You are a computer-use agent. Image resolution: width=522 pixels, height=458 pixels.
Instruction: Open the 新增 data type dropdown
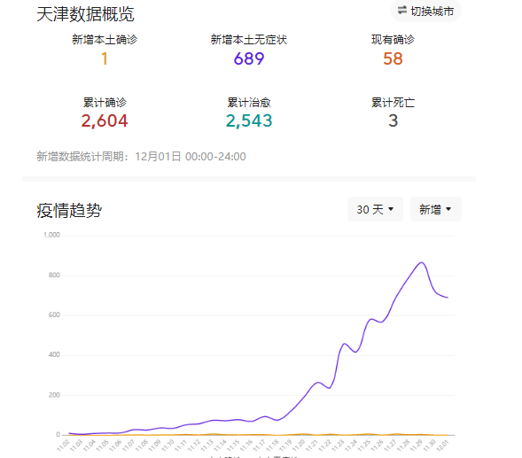[x=436, y=209]
